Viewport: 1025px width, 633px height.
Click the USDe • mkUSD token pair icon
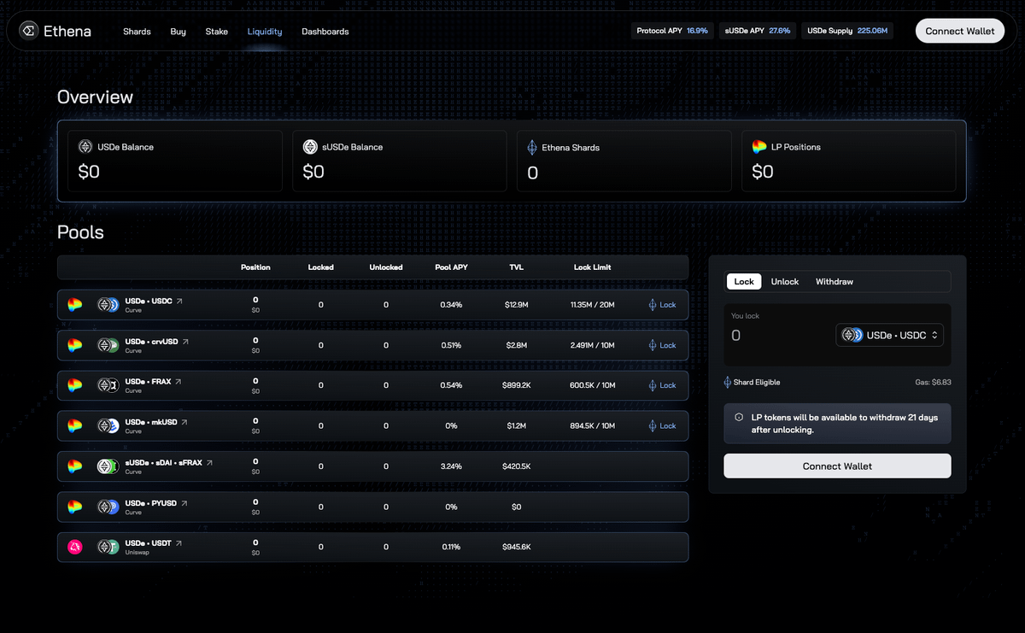point(108,425)
